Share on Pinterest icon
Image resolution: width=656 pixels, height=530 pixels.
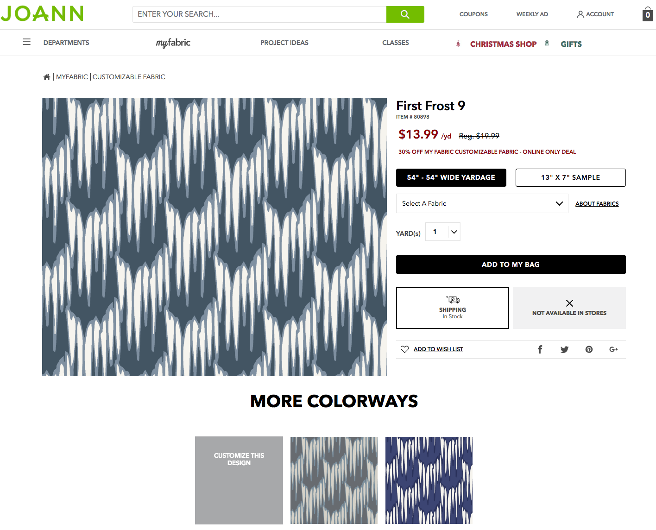tap(589, 349)
